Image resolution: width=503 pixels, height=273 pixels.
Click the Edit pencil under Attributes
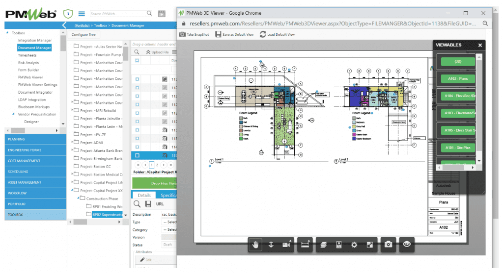click(145, 260)
